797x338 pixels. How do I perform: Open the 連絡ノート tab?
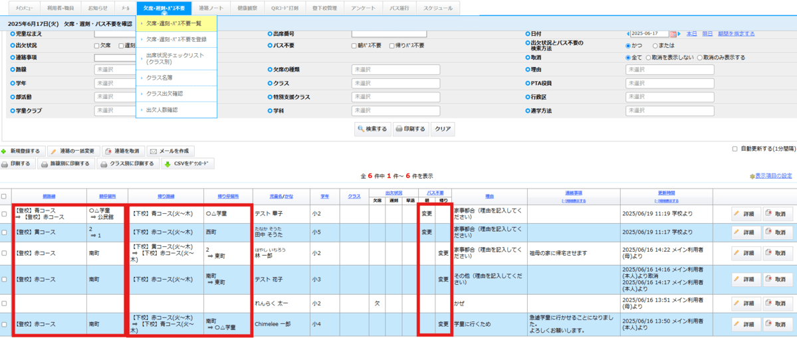(209, 9)
